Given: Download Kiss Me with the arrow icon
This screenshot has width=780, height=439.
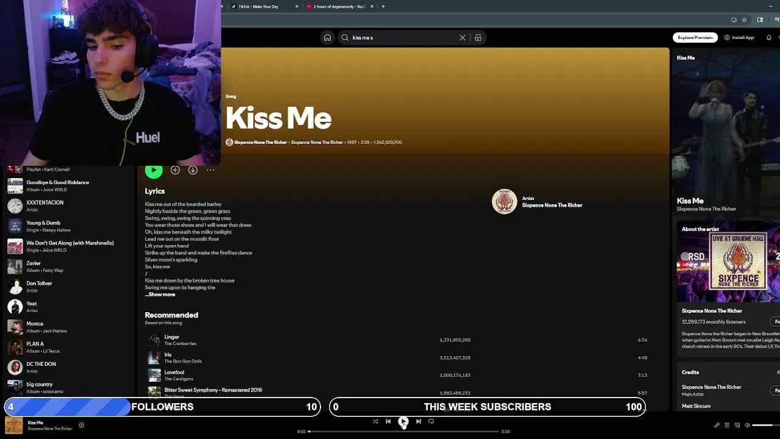Looking at the screenshot, I should [x=193, y=170].
